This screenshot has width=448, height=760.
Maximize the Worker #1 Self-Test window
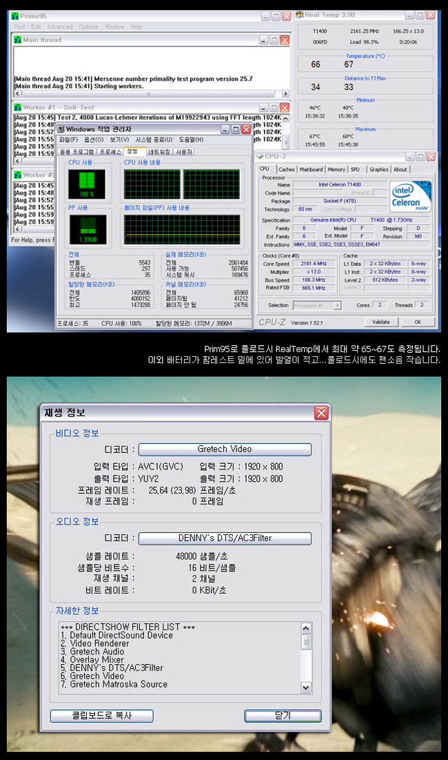pos(274,107)
